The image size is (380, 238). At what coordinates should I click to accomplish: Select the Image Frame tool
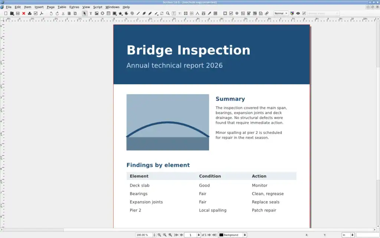pyautogui.click(x=97, y=13)
